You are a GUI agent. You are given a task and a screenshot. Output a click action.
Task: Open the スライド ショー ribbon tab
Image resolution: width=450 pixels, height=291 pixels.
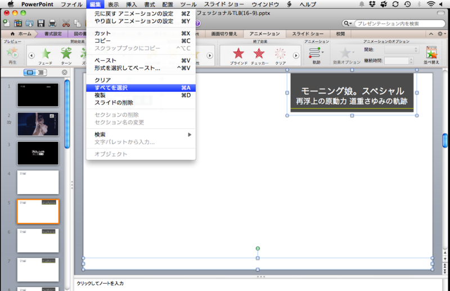click(308, 34)
